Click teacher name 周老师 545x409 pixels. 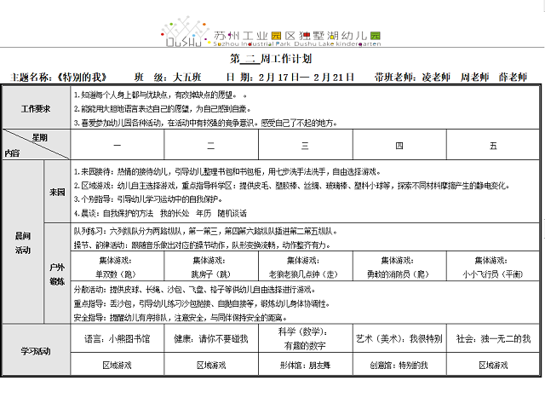(x=475, y=78)
